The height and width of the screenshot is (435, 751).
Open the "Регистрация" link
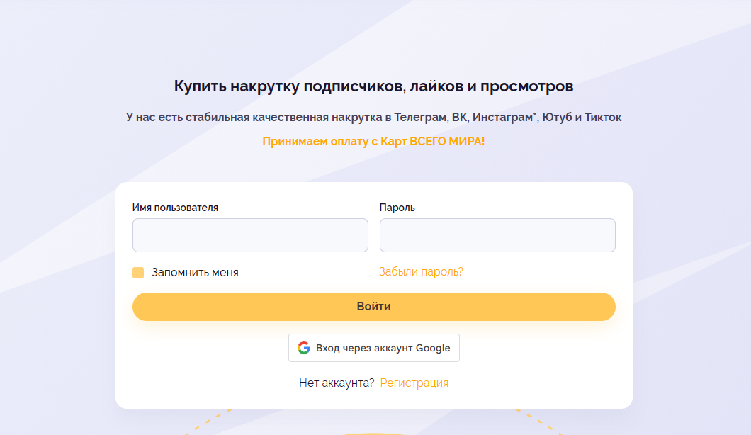tap(414, 383)
